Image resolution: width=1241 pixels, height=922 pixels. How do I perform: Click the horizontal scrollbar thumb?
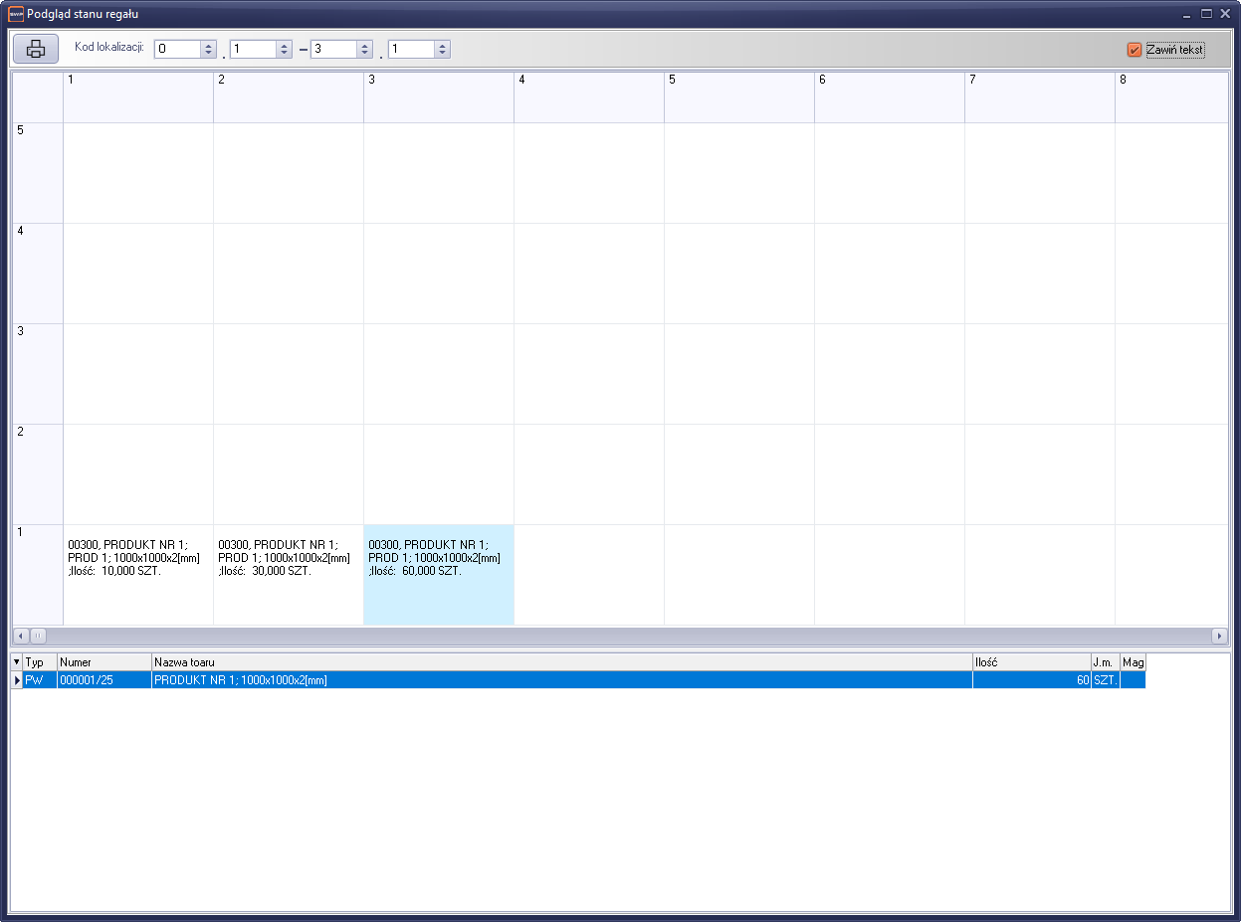[x=39, y=636]
